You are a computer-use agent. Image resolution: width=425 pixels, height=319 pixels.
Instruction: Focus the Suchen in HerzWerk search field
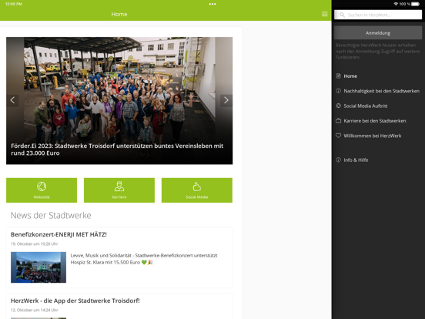coord(378,15)
